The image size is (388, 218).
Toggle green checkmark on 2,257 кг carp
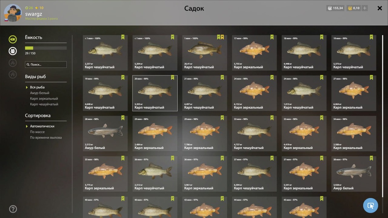point(123,37)
